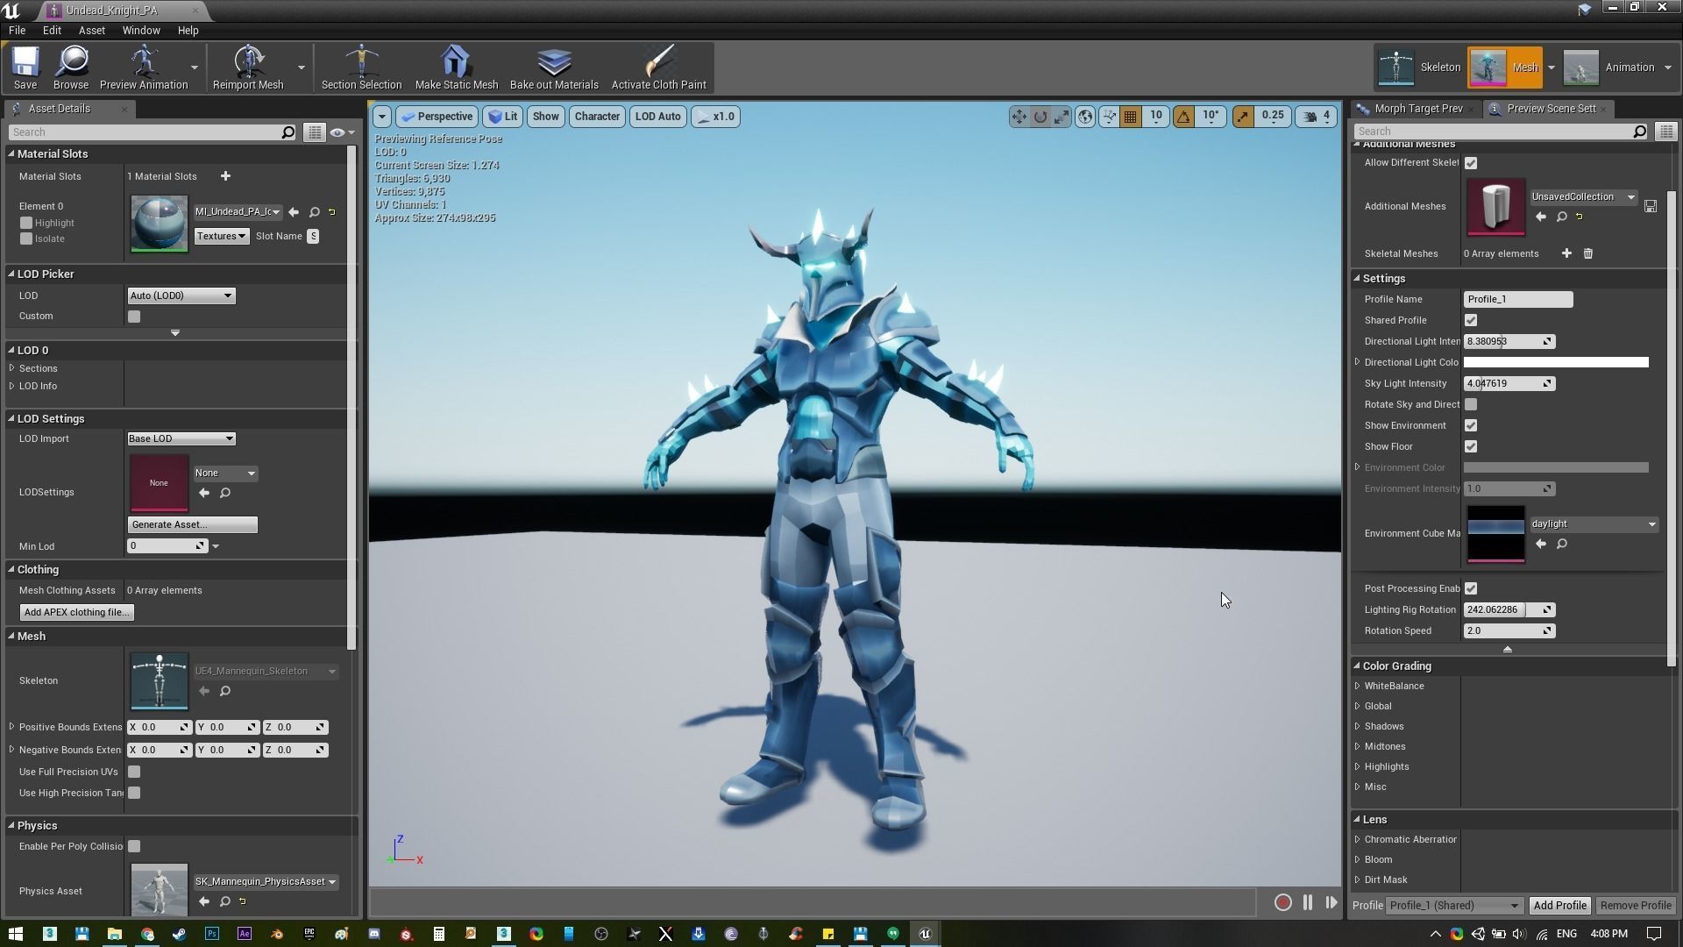The image size is (1683, 947).
Task: Toggle Highlight for material Element 0
Action: tap(26, 223)
